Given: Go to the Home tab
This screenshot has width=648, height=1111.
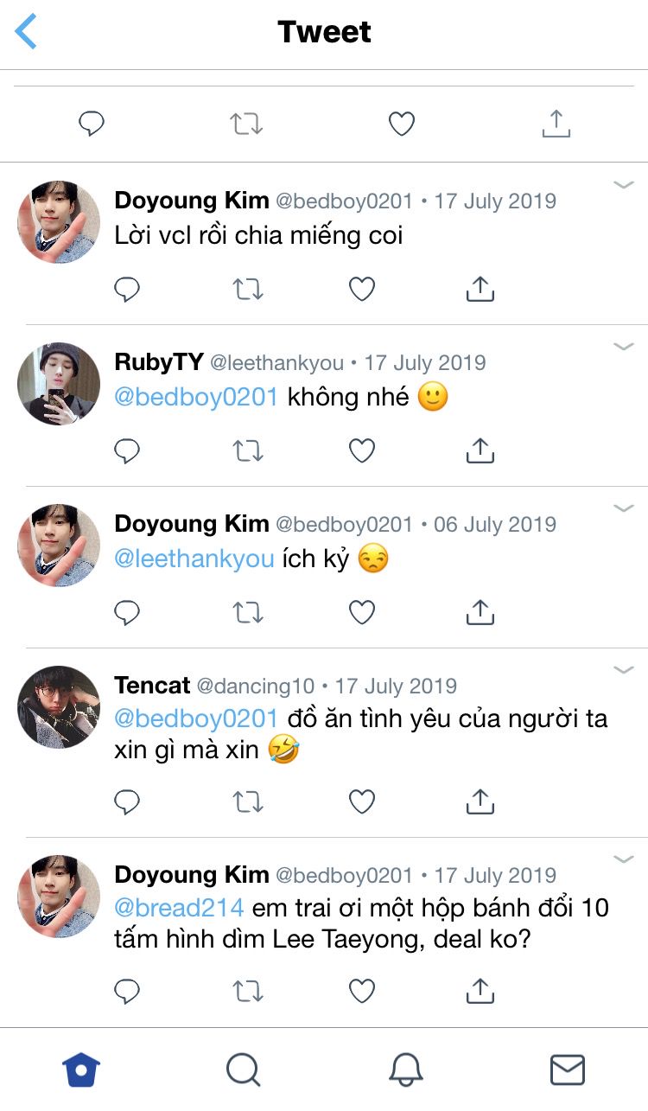Looking at the screenshot, I should point(81,1069).
